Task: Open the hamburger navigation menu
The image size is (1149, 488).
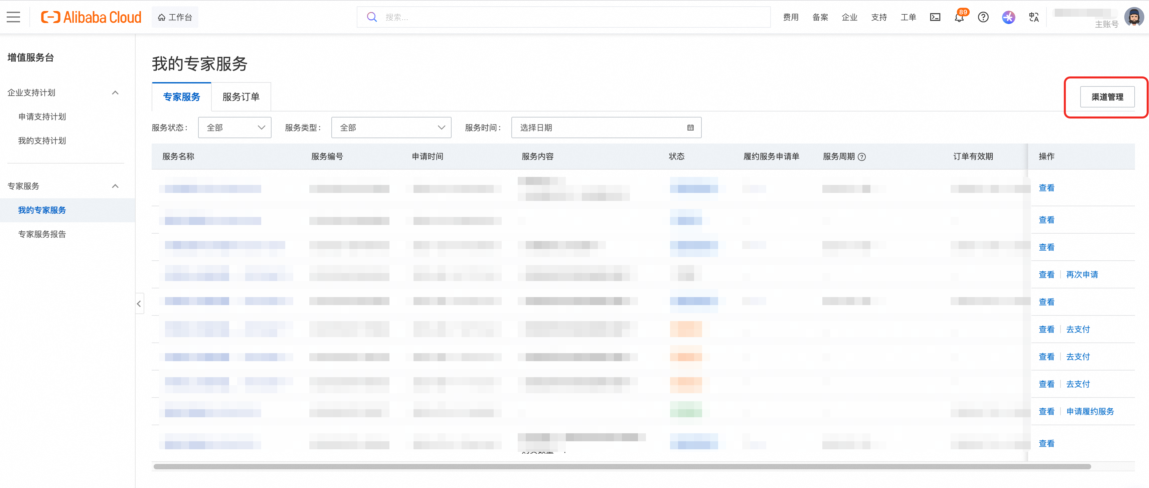Action: tap(13, 17)
